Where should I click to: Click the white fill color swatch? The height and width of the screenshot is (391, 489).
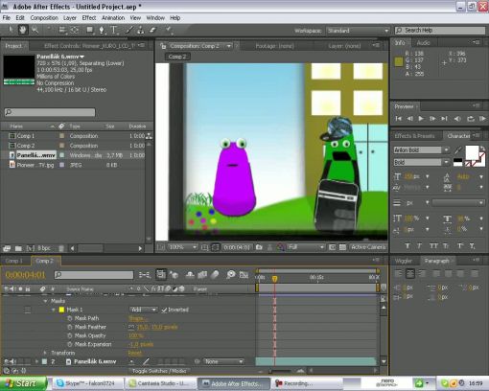472,152
